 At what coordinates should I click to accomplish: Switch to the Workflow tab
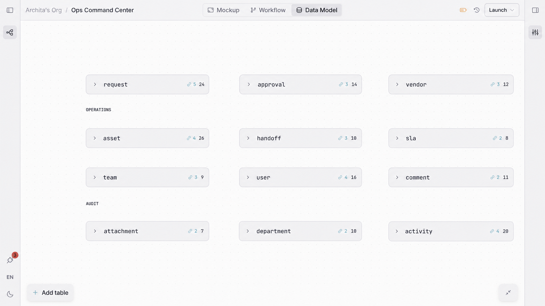pos(268,10)
